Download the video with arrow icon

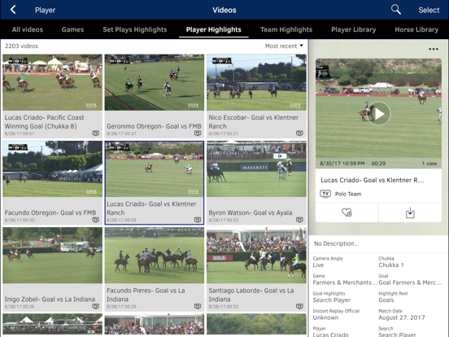410,212
